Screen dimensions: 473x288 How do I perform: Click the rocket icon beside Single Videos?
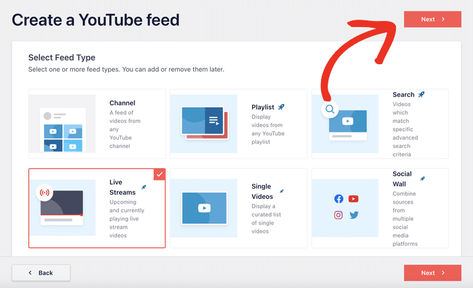pos(281,191)
